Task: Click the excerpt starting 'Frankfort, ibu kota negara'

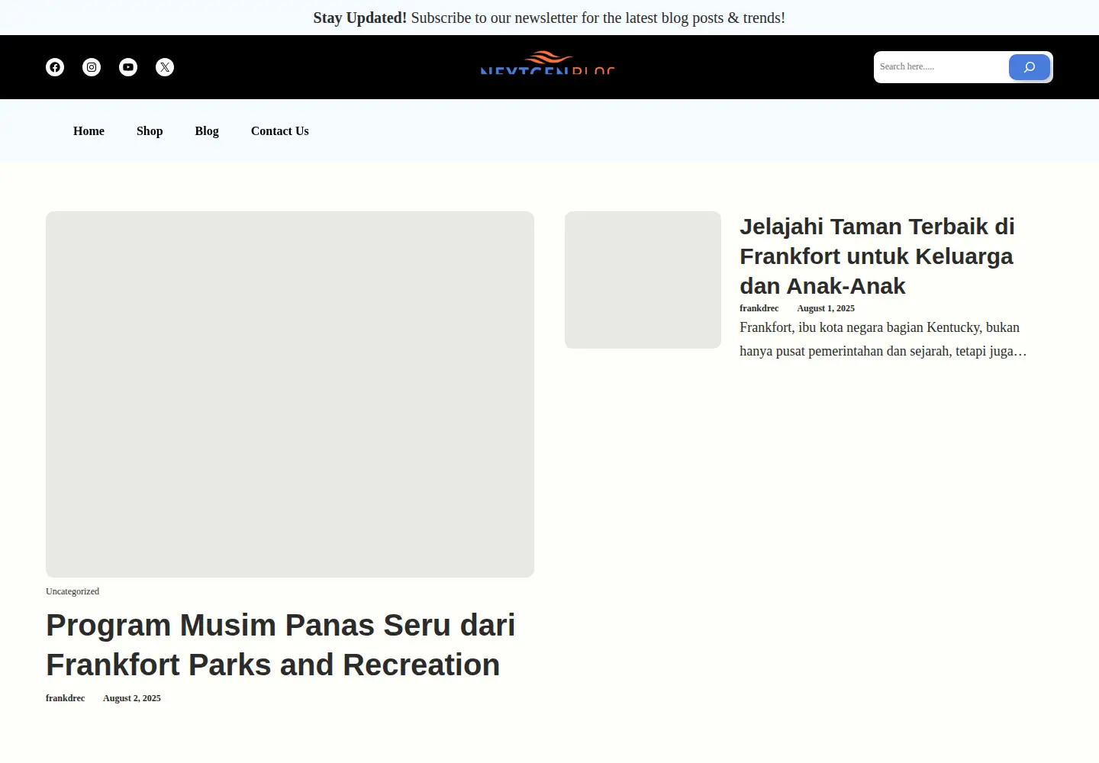Action: pos(883,340)
